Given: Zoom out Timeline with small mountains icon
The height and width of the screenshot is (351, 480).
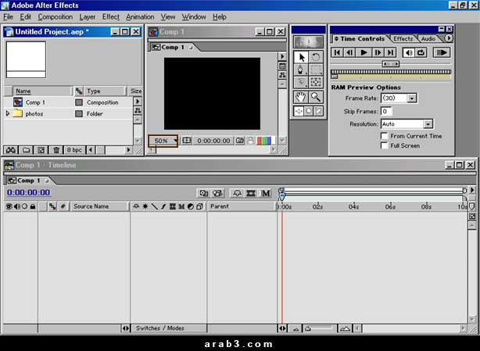Looking at the screenshot, I should click(x=296, y=328).
